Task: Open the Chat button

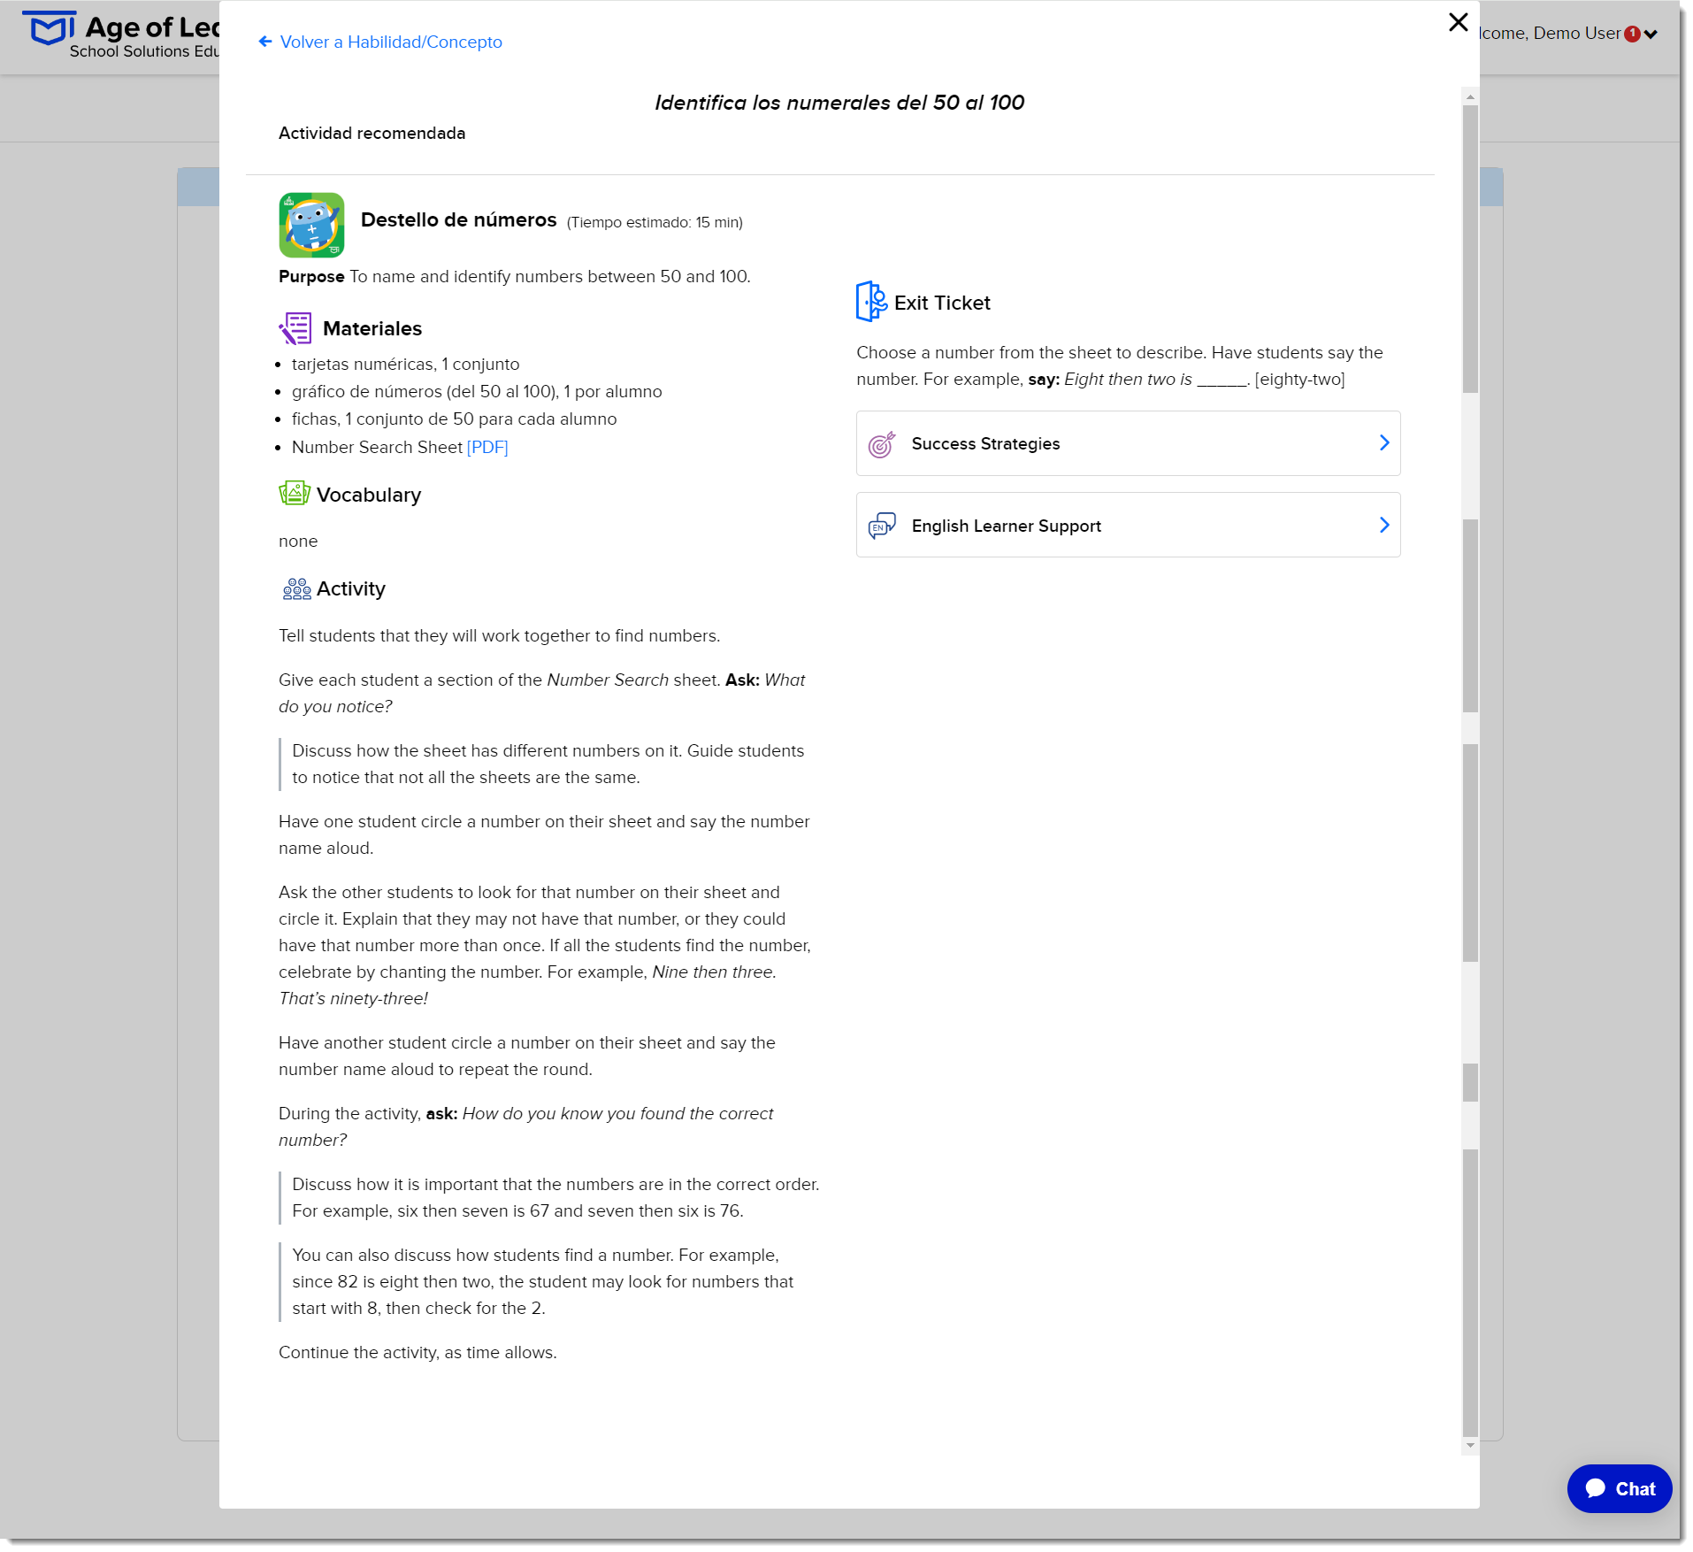Action: point(1619,1488)
